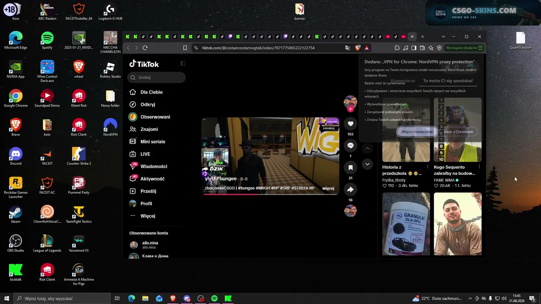The image size is (541, 304).
Task: Open the browser extensions puzzle icon
Action: point(397,48)
